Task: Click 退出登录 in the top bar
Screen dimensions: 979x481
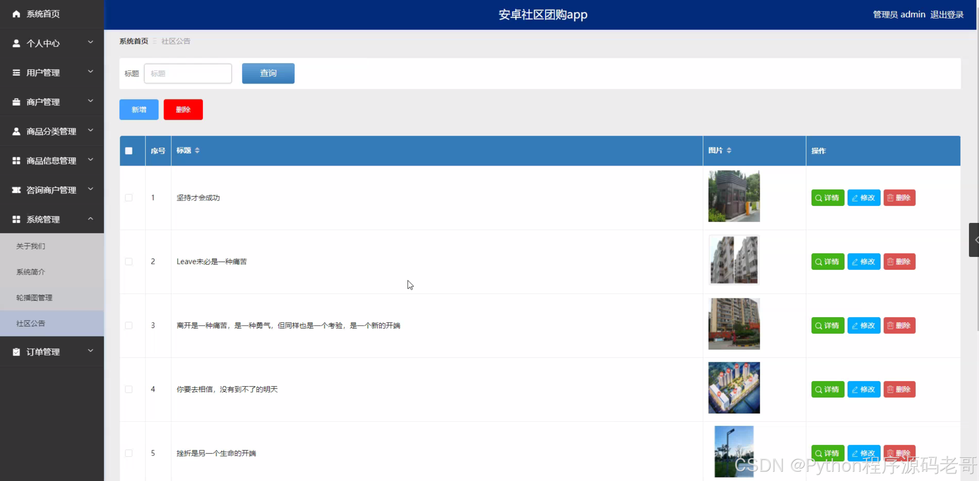Action: [x=947, y=15]
